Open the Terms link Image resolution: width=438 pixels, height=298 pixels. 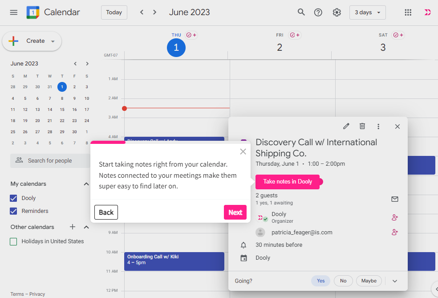(17, 294)
